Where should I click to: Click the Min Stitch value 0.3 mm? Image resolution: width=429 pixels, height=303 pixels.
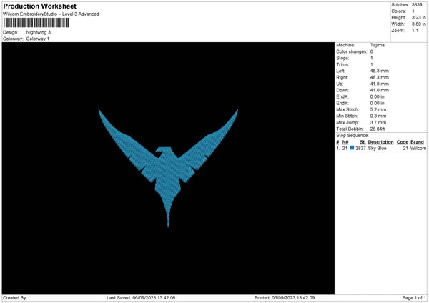pyautogui.click(x=378, y=116)
